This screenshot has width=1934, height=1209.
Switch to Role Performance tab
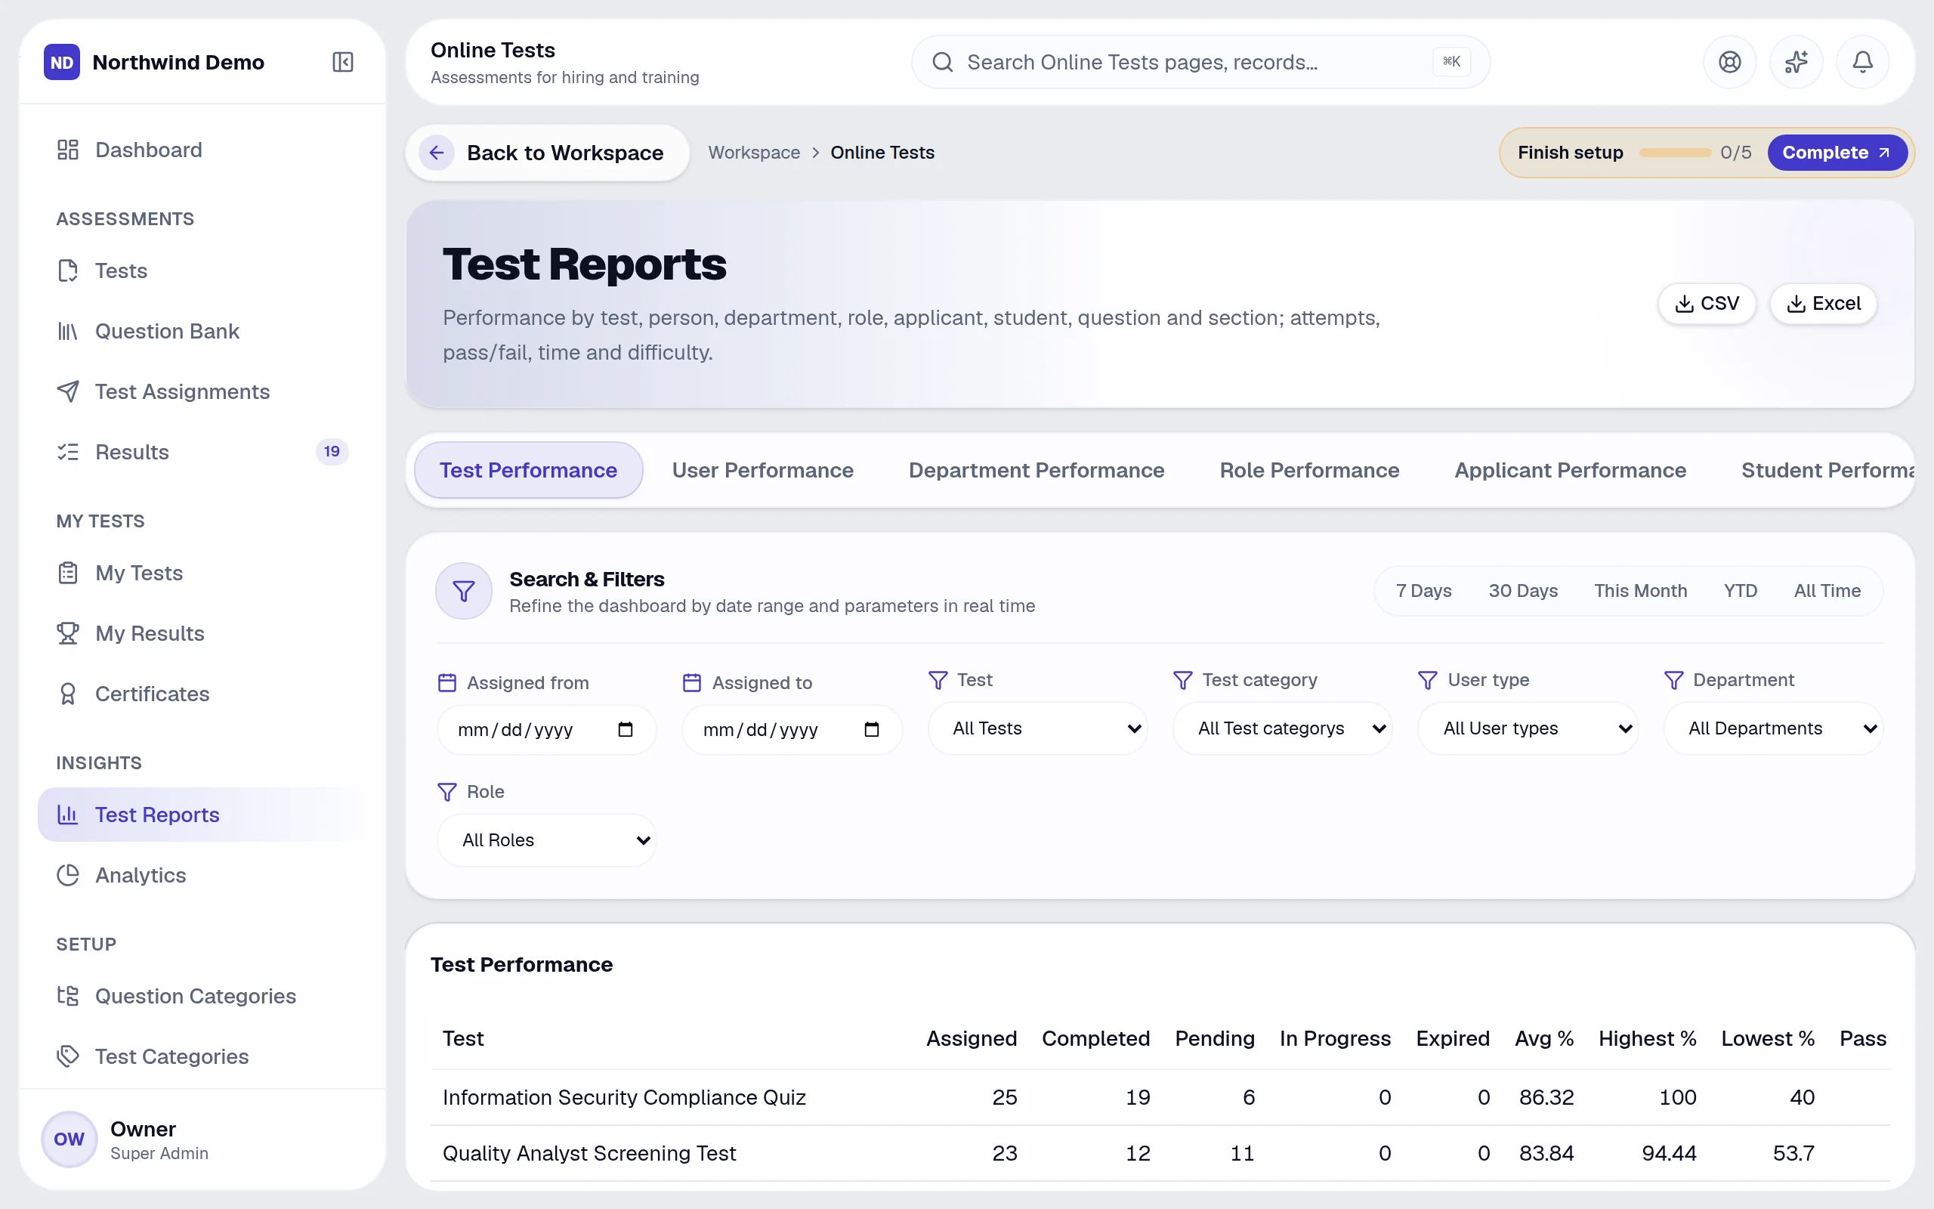(x=1309, y=470)
